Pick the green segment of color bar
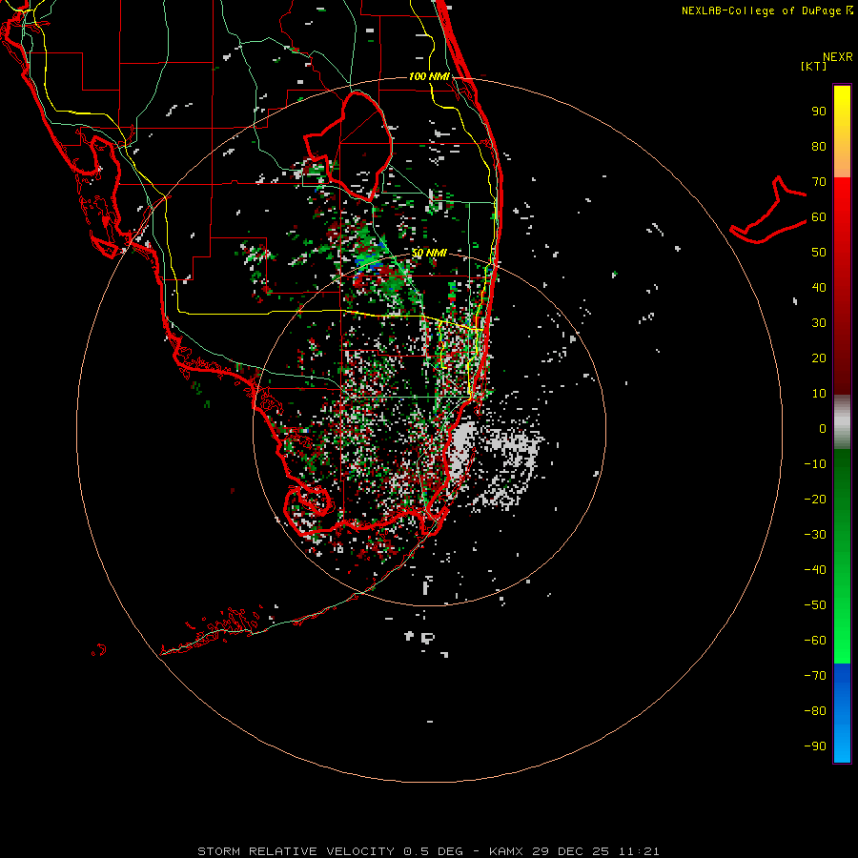Screen dimensions: 858x858 [x=842, y=556]
